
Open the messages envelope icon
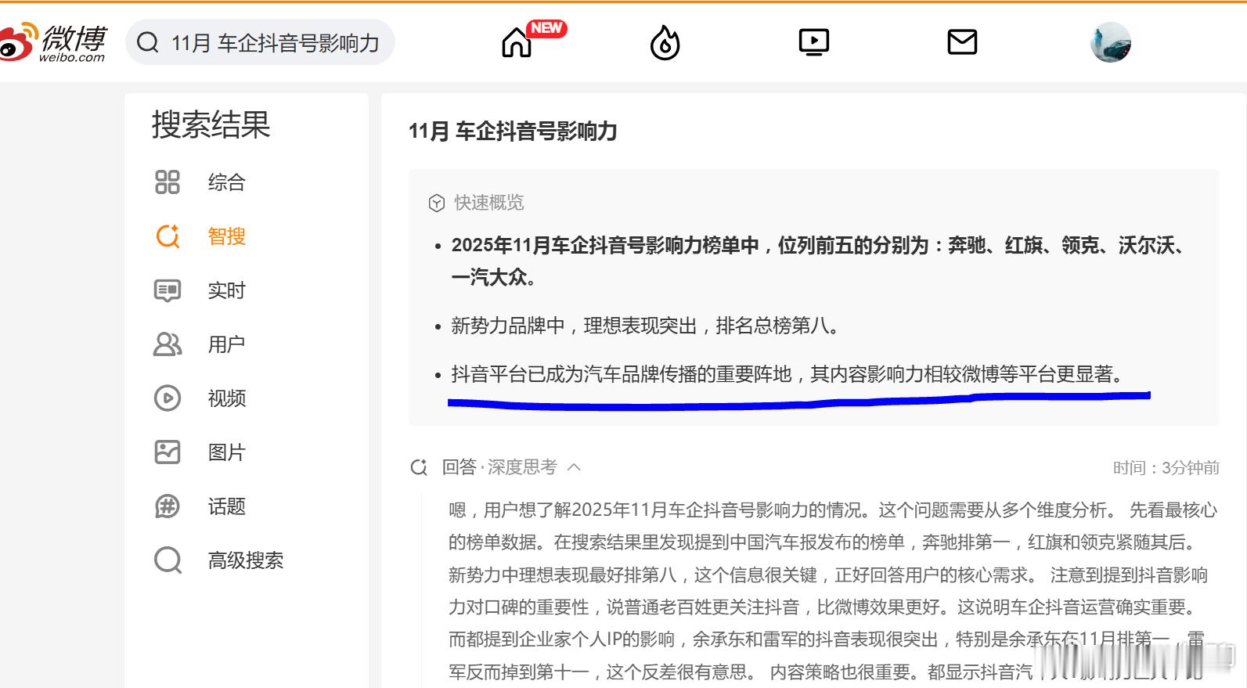click(962, 42)
